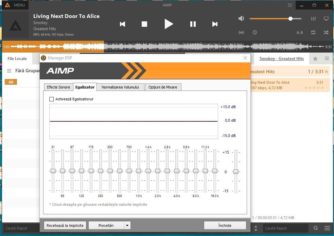Click the Închide button

[225, 225]
